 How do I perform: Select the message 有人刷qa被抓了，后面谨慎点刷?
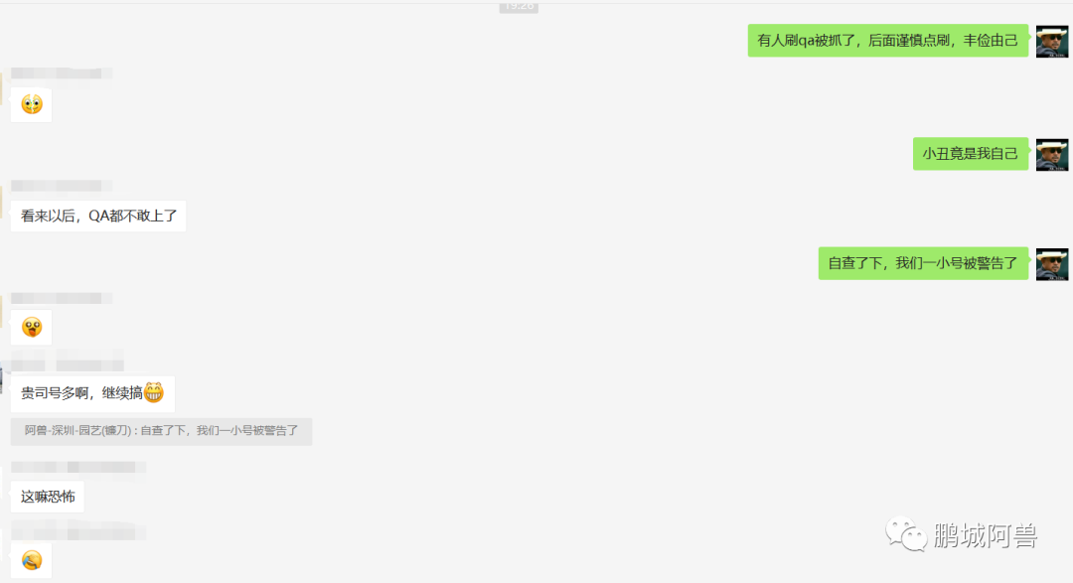887,41
